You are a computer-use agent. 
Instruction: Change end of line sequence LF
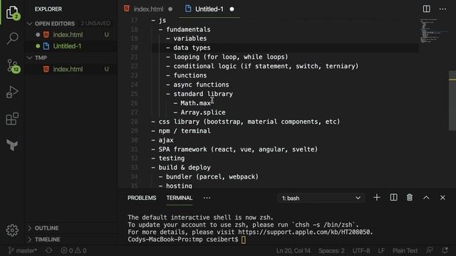pyautogui.click(x=381, y=250)
